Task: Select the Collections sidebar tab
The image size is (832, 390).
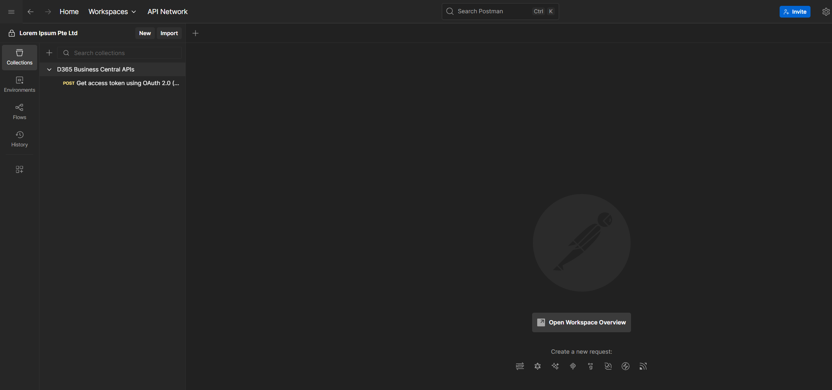Action: click(x=20, y=57)
